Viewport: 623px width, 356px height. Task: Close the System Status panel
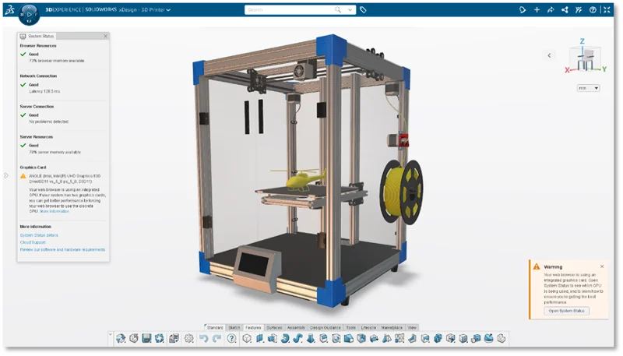[x=105, y=36]
